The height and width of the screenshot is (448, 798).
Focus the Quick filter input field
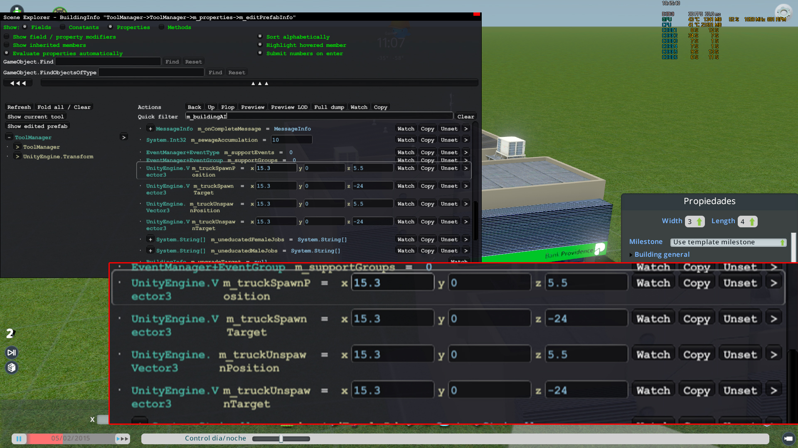[319, 117]
